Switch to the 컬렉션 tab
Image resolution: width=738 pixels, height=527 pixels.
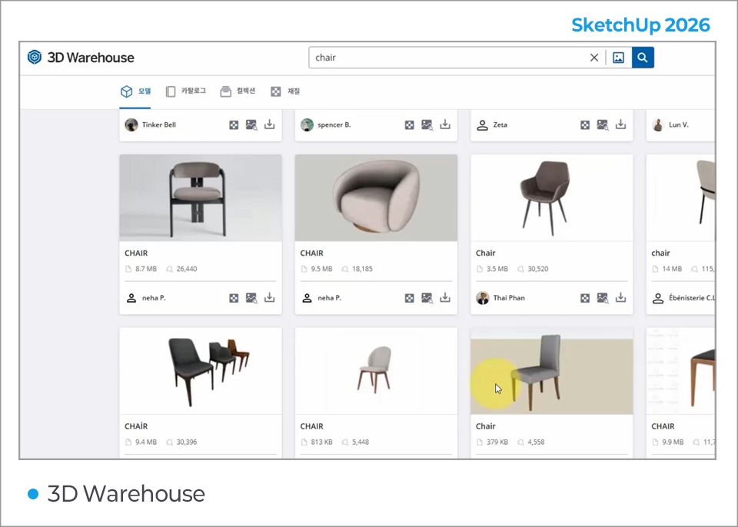coord(238,91)
